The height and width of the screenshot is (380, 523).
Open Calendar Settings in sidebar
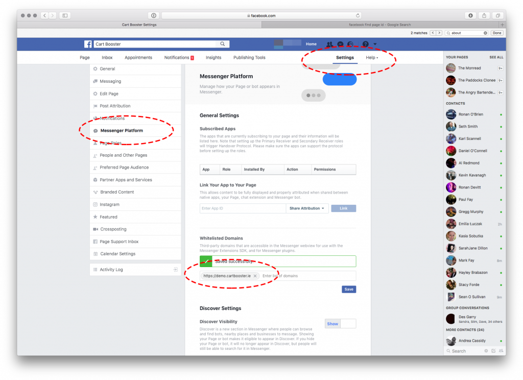[x=135, y=254]
